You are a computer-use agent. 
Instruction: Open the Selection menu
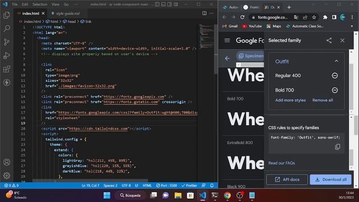40,4
